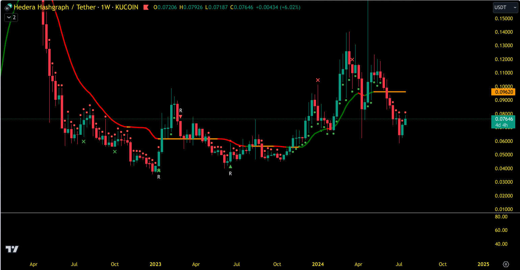Click the TradingView logo watermark button

coord(12,249)
